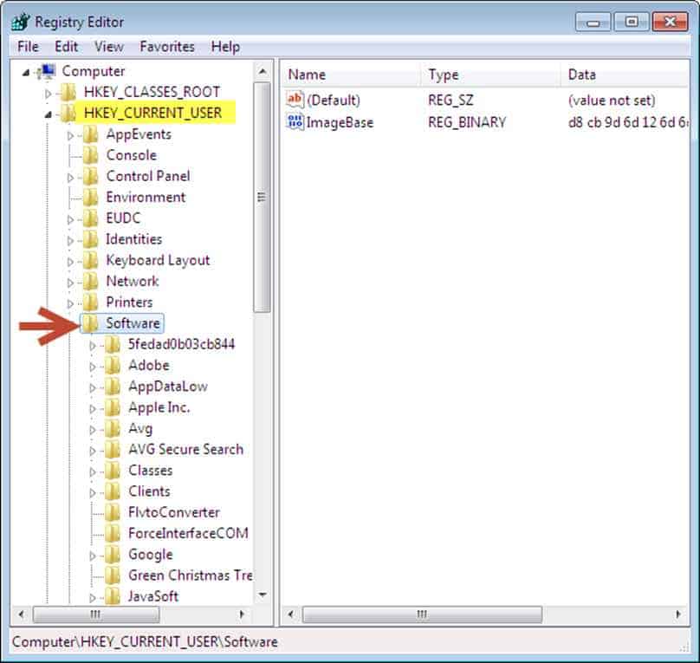Select the Avg key label
This screenshot has width=700, height=663.
pyautogui.click(x=140, y=429)
